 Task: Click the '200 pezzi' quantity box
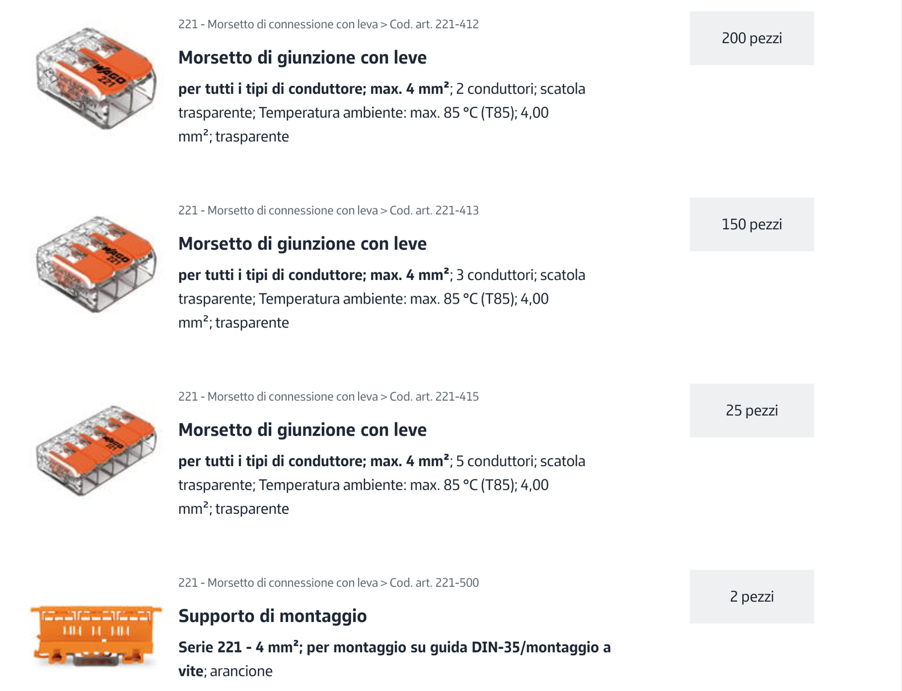752,38
